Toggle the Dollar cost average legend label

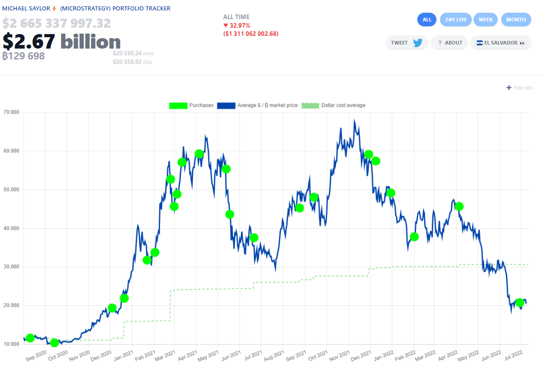click(343, 105)
